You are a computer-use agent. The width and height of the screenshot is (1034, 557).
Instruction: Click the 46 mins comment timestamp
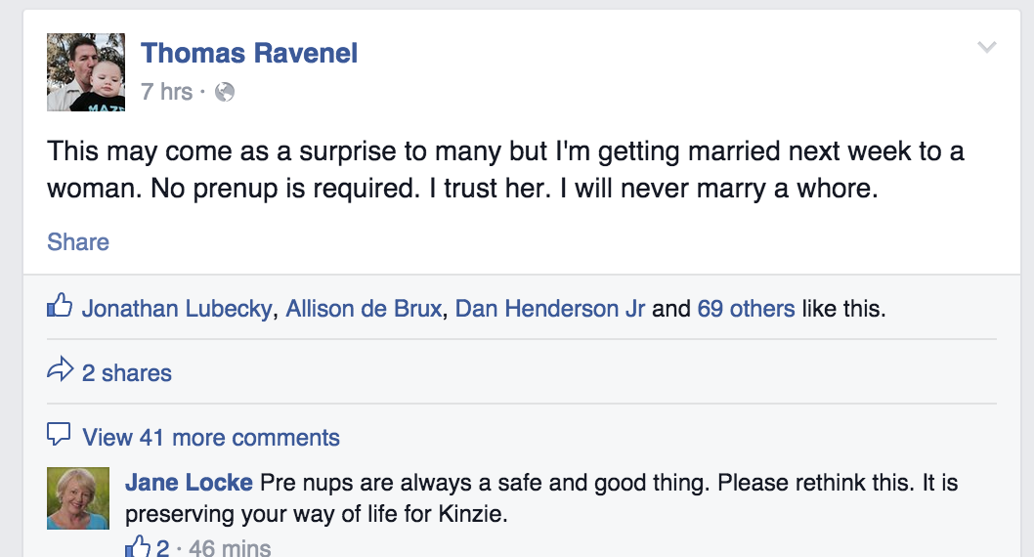point(230,548)
